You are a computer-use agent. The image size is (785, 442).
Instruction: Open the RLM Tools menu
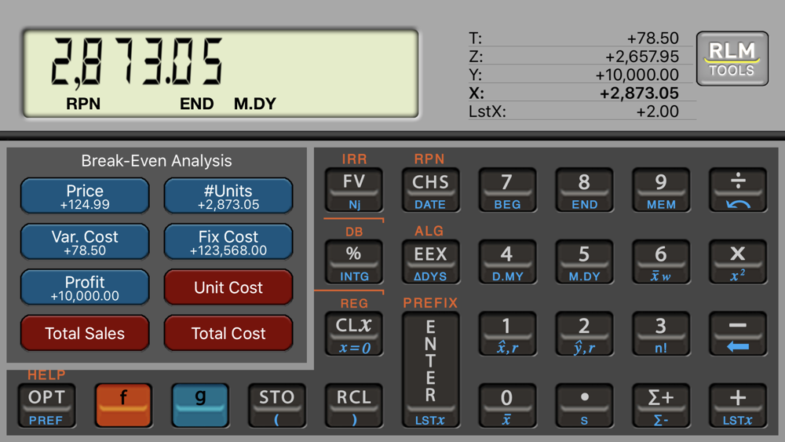[732, 59]
